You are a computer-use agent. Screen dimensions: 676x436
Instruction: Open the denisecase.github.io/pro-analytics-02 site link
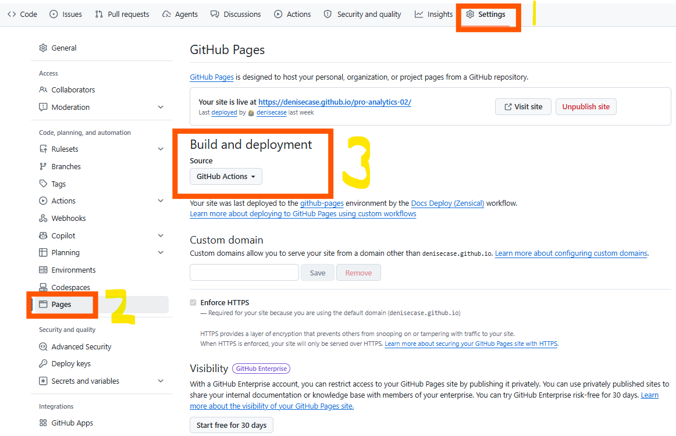click(x=335, y=102)
